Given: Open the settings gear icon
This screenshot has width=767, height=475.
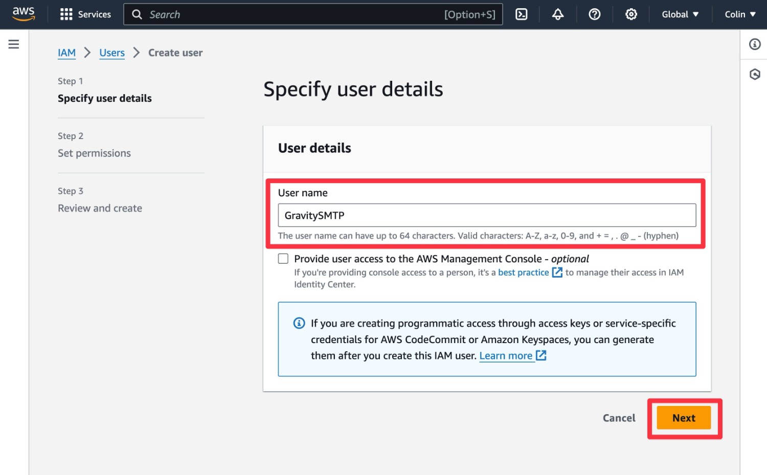Looking at the screenshot, I should click(631, 14).
